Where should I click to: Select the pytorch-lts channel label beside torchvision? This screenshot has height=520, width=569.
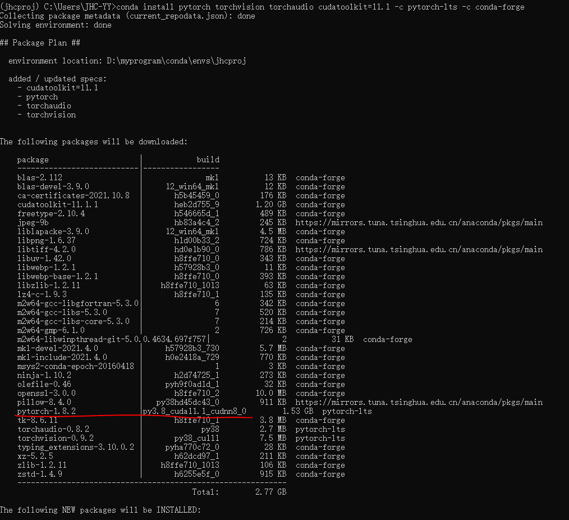319,438
